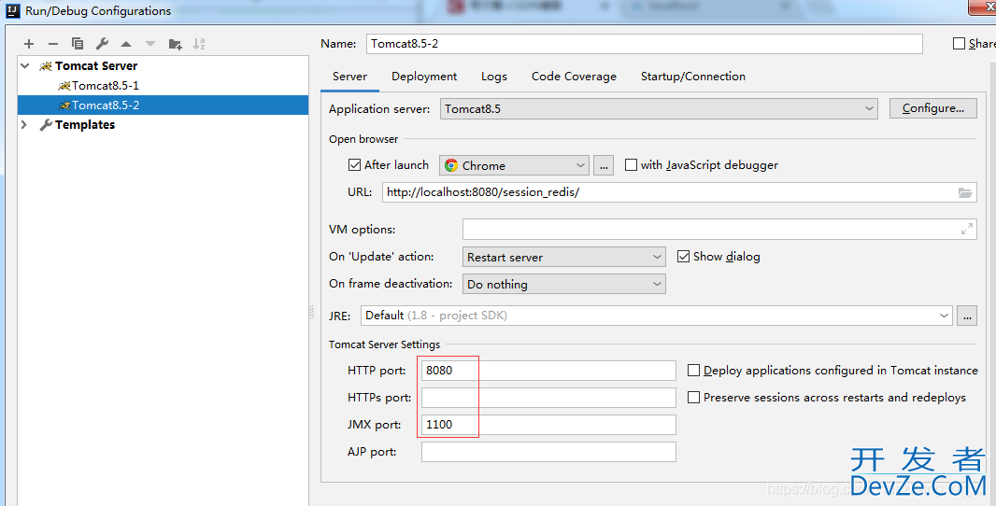Switch to Deployment tab
The image size is (996, 506).
424,77
